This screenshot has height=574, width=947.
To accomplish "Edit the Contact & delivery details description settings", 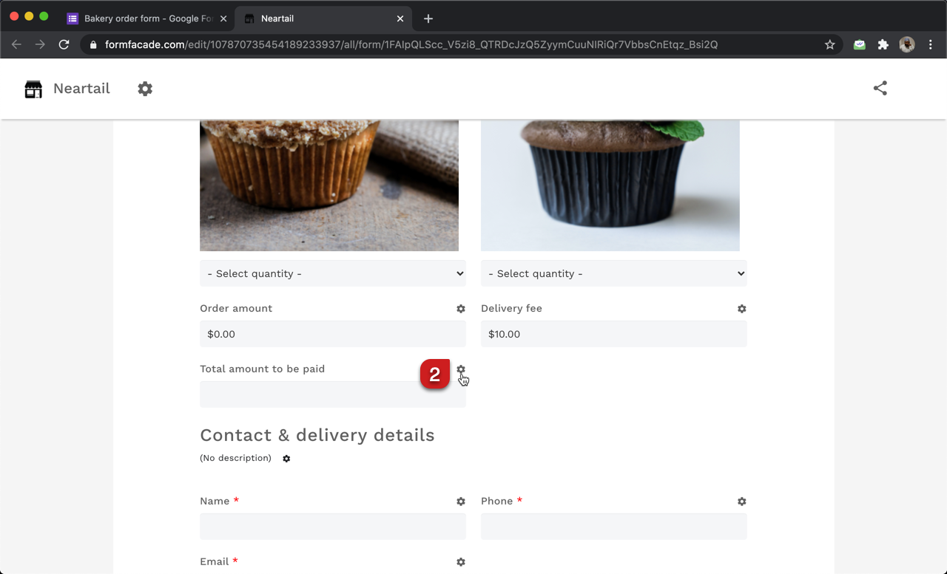I will click(286, 459).
